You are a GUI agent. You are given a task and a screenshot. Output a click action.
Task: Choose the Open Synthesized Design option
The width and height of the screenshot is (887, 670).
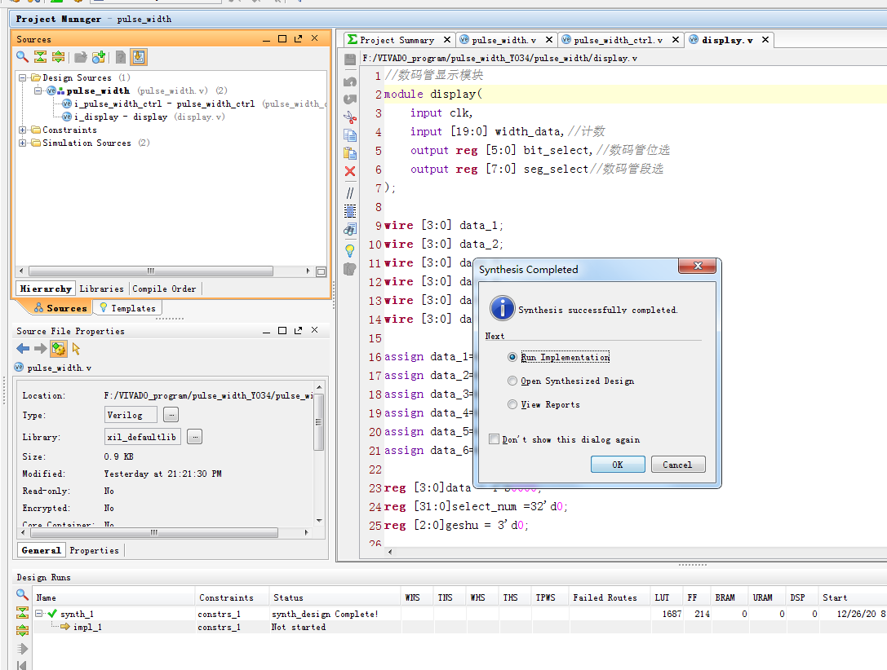512,381
